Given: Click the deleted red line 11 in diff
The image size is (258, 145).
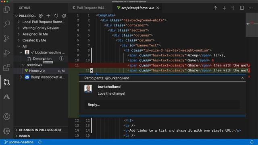Looking at the screenshot, I should (159, 65).
